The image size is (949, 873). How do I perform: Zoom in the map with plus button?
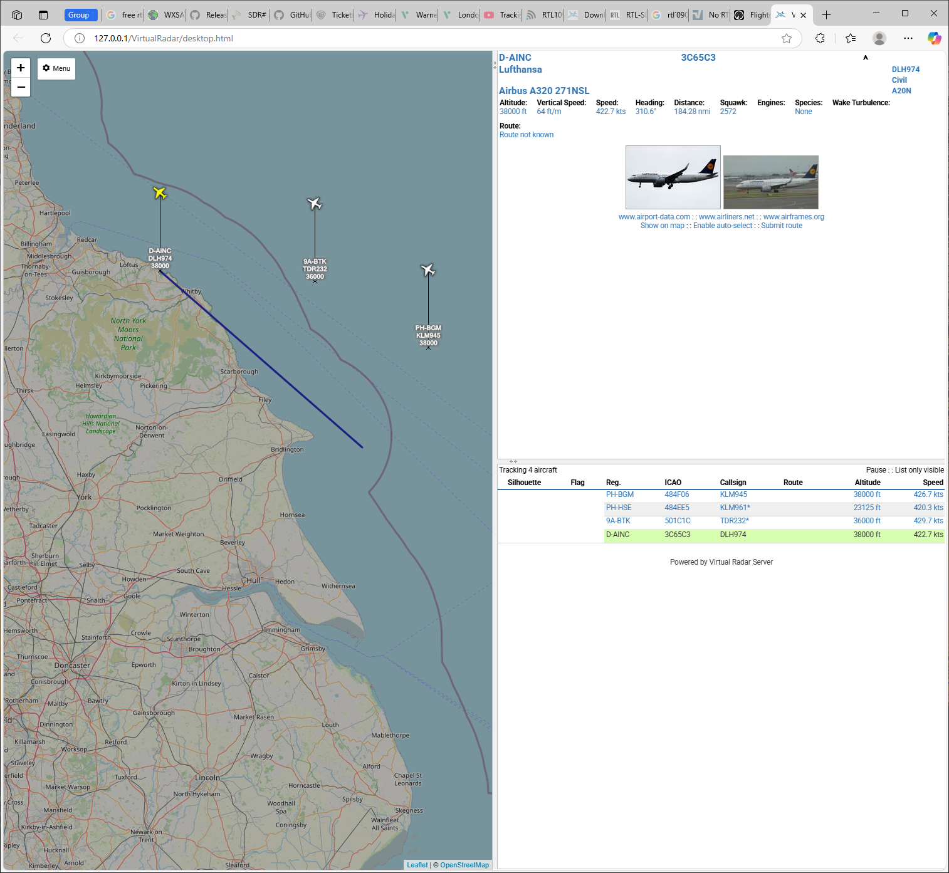[x=21, y=68]
